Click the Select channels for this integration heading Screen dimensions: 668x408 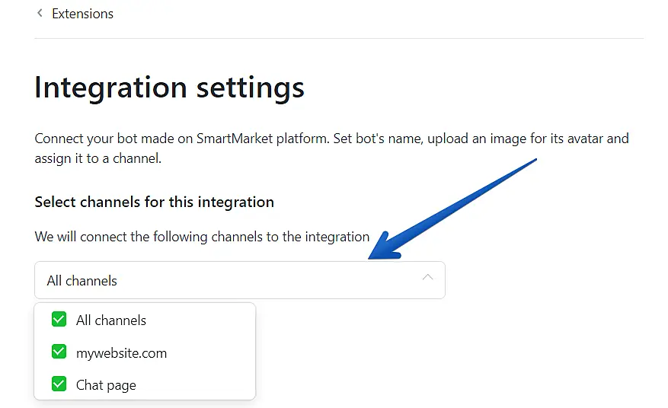click(x=154, y=202)
